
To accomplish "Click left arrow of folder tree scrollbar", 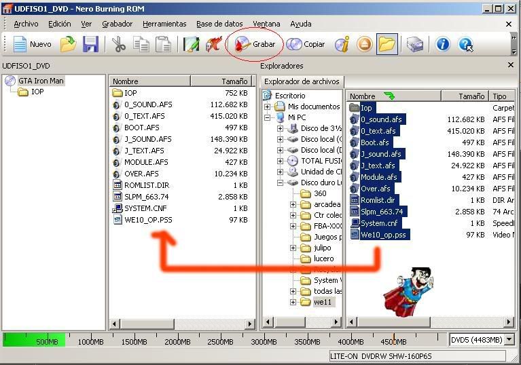I will pyautogui.click(x=268, y=322).
